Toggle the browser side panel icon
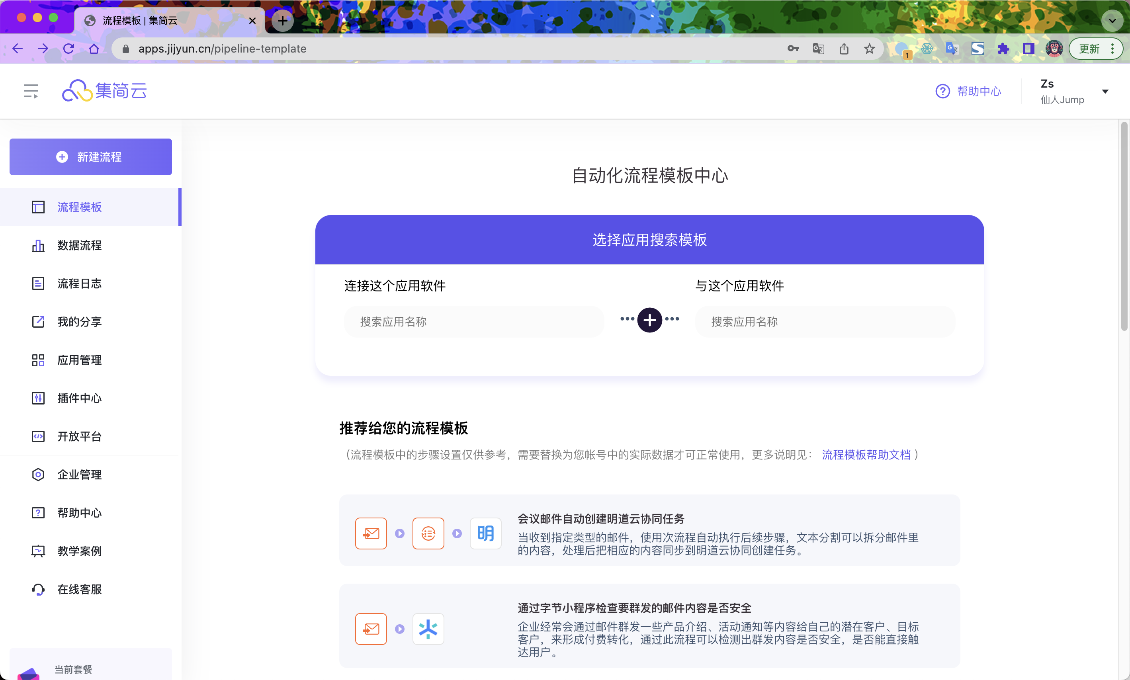Viewport: 1130px width, 680px height. [1029, 49]
